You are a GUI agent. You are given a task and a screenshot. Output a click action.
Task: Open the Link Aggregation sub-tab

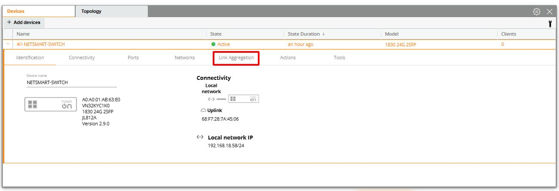236,58
